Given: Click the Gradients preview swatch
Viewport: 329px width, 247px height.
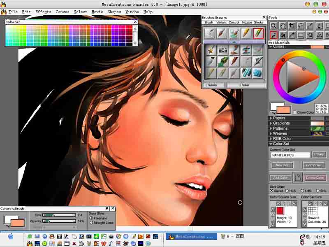Looking at the screenshot, I should coord(317,123).
